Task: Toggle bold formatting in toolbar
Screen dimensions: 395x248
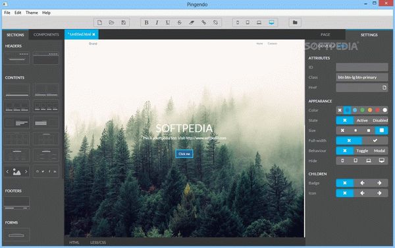Action: (146, 22)
